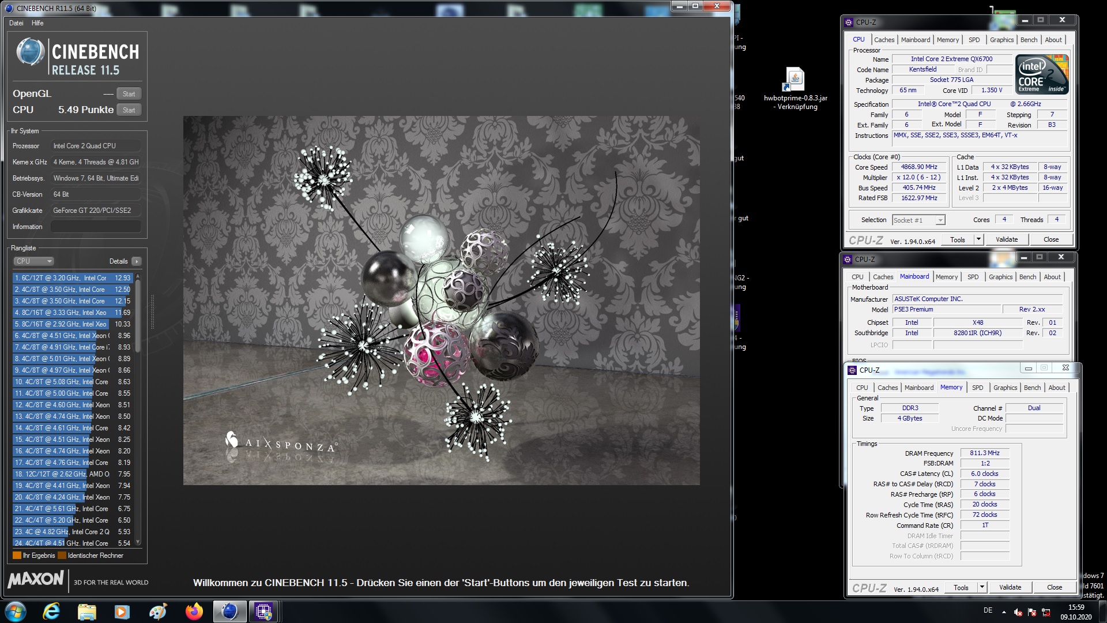
Task: Click Validate in Memory CPU-Z window
Action: (1010, 587)
